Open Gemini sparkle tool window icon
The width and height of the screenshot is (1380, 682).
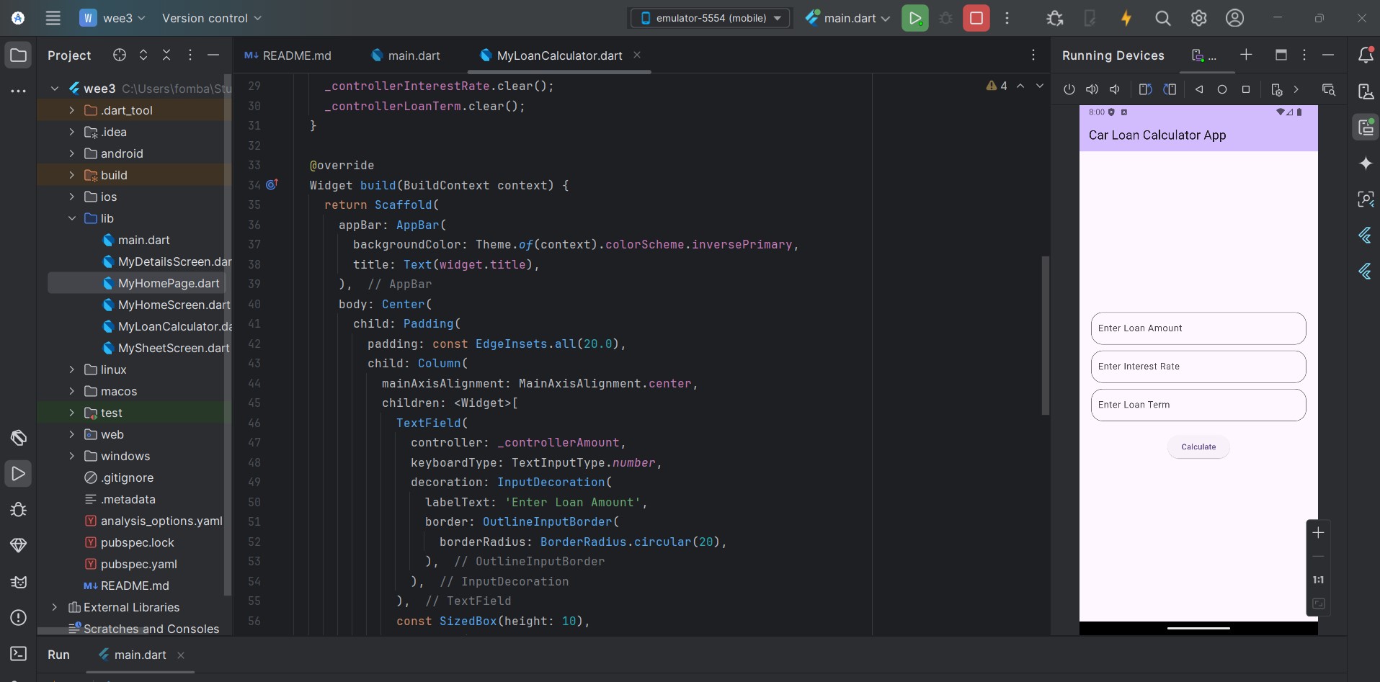coord(1365,163)
